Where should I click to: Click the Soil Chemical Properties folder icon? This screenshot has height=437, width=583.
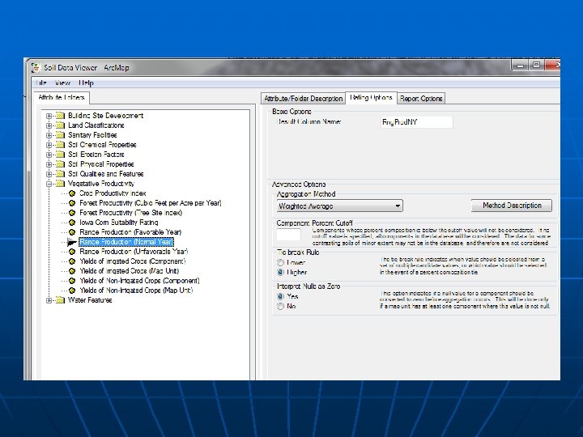pyautogui.click(x=60, y=145)
